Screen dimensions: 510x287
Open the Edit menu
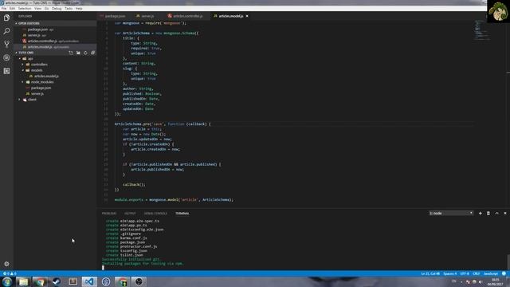[13, 9]
